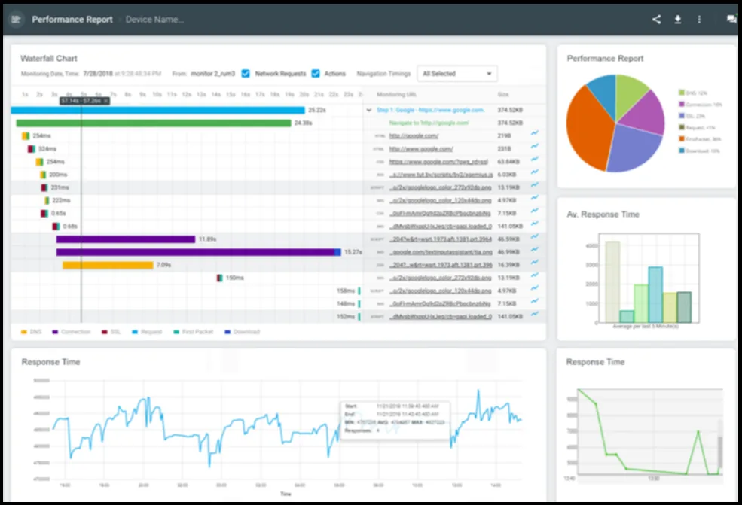The height and width of the screenshot is (505, 742).
Task: Open trend graph icon for the 63.84KB row
Action: (x=534, y=159)
